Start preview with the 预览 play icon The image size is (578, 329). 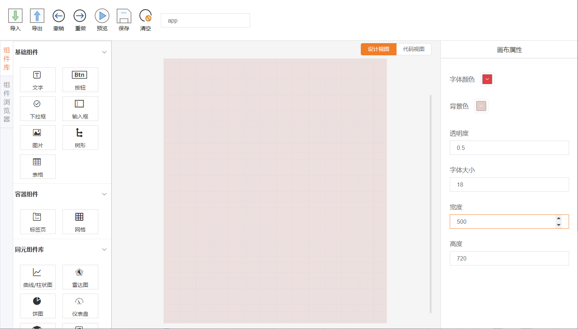102,16
